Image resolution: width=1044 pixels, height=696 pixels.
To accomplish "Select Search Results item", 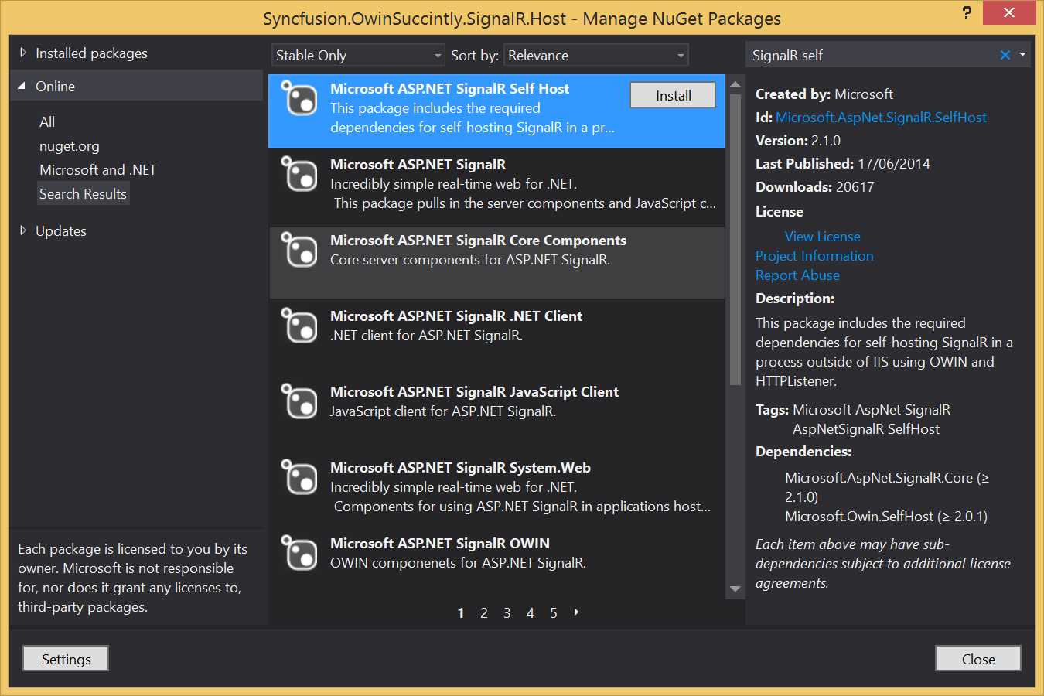I will click(x=83, y=193).
